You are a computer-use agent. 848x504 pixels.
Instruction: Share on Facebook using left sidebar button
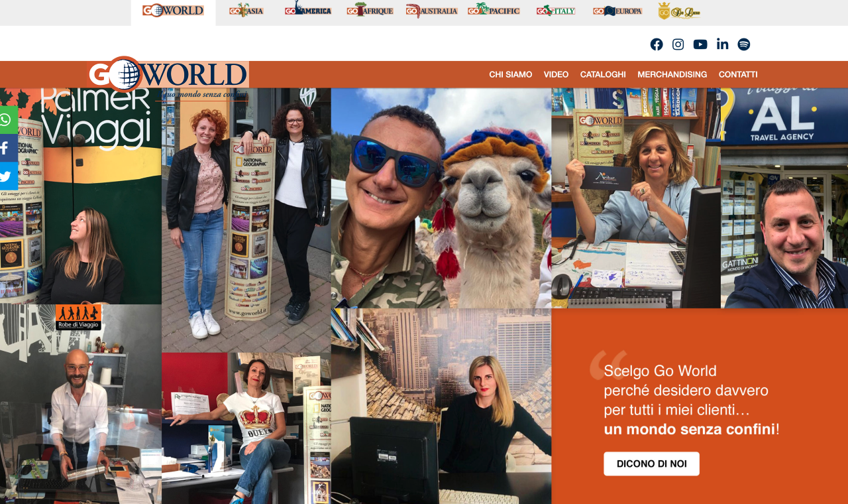[7, 148]
